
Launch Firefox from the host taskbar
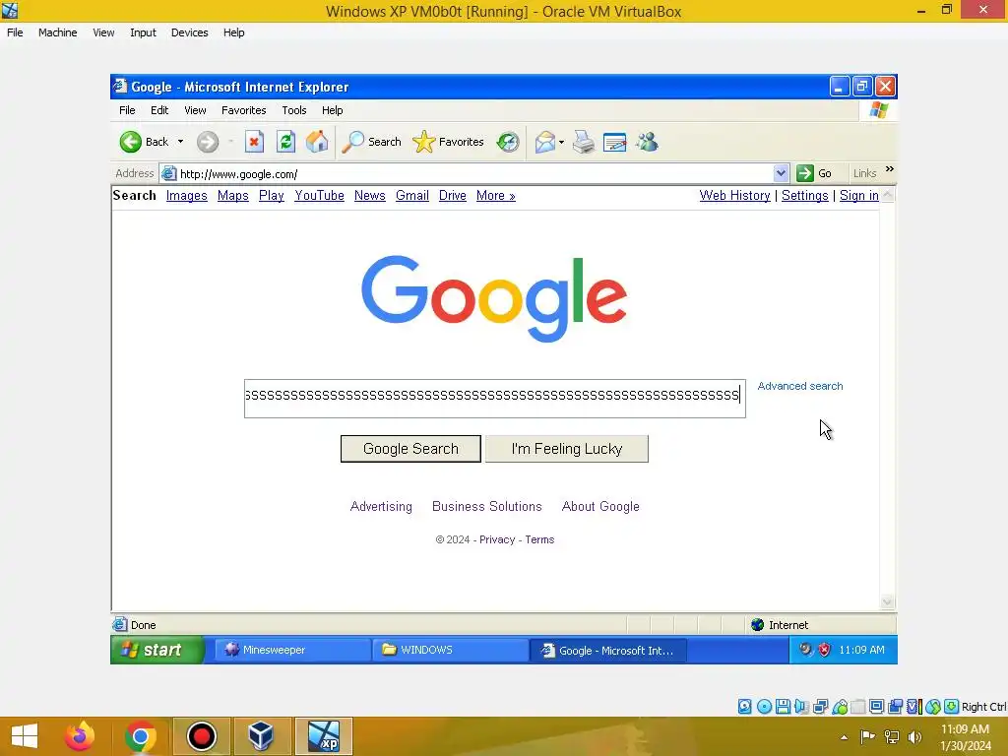click(x=81, y=736)
